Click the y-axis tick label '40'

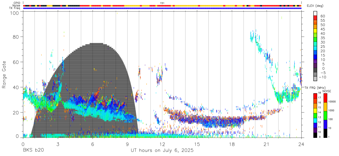coord(16,87)
